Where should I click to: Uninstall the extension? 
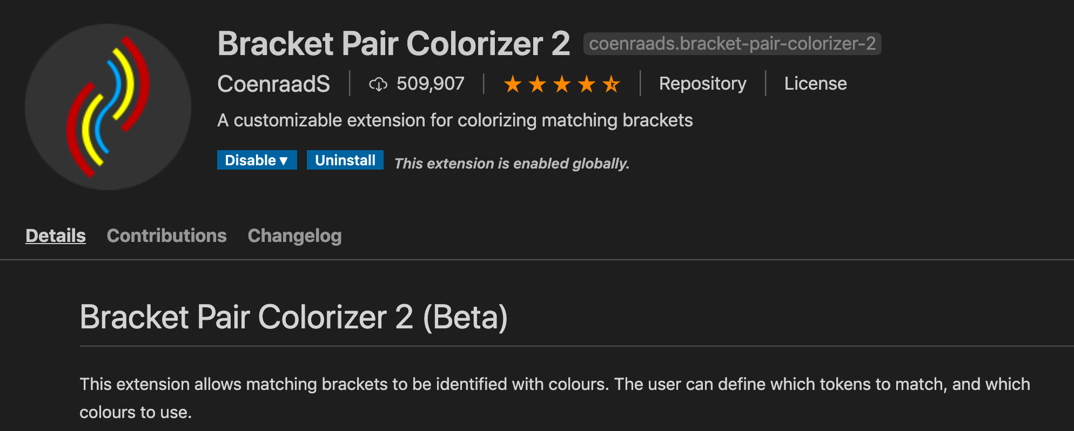click(x=345, y=160)
